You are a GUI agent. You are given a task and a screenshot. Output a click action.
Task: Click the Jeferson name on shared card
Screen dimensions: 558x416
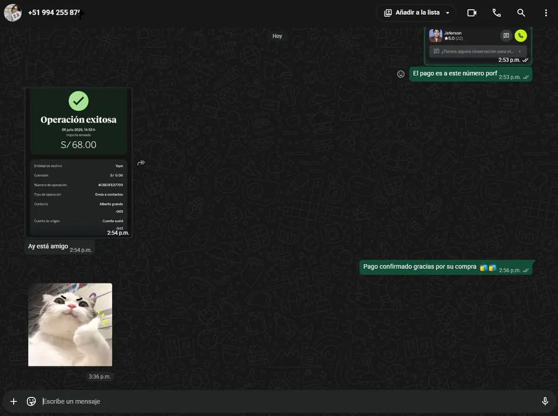click(453, 33)
